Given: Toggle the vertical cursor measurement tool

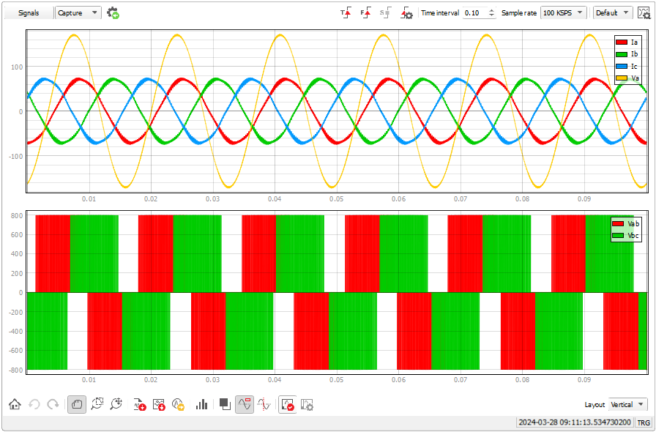Looking at the screenshot, I should tap(265, 404).
